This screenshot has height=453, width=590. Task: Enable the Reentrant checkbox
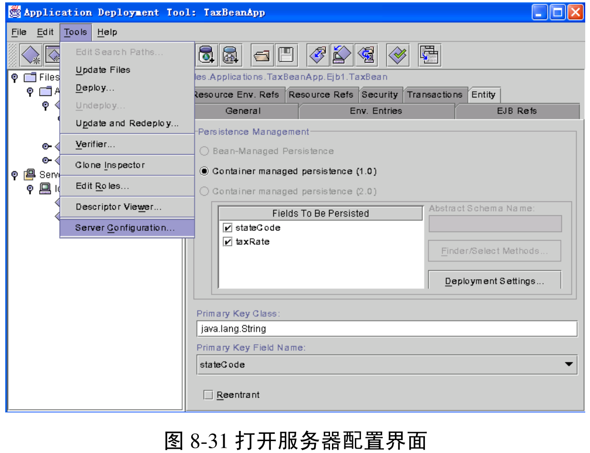click(207, 395)
